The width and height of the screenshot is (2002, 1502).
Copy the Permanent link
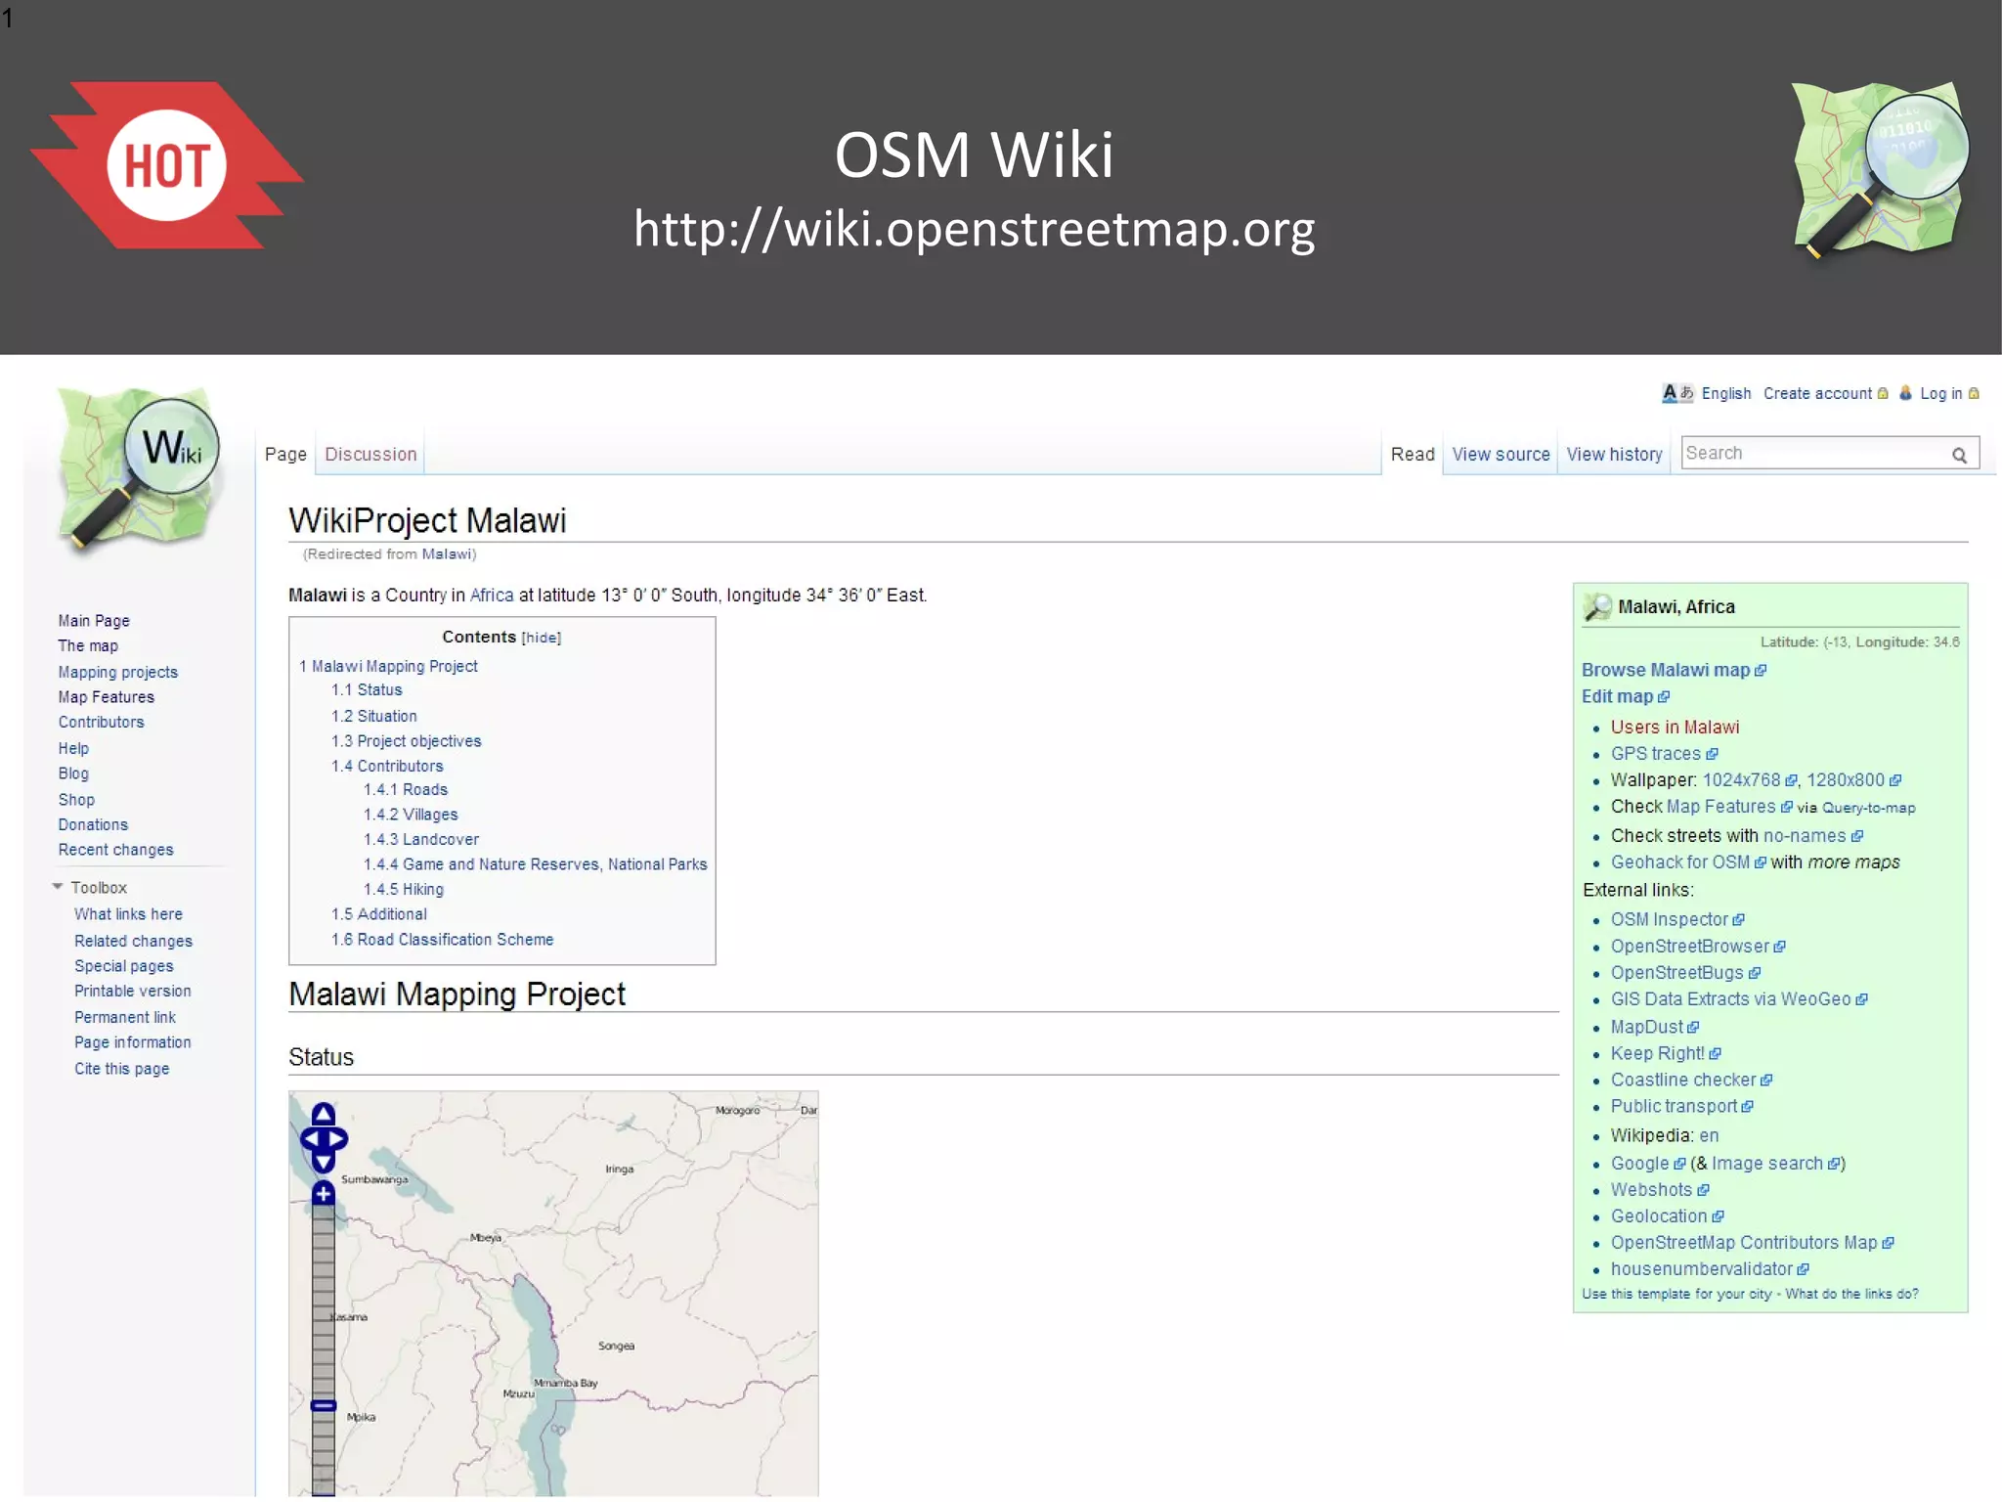pyautogui.click(x=125, y=1018)
